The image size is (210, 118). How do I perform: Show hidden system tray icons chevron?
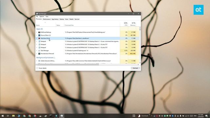[152, 116]
